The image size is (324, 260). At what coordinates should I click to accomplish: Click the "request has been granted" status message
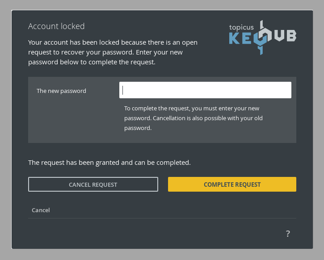pyautogui.click(x=109, y=163)
